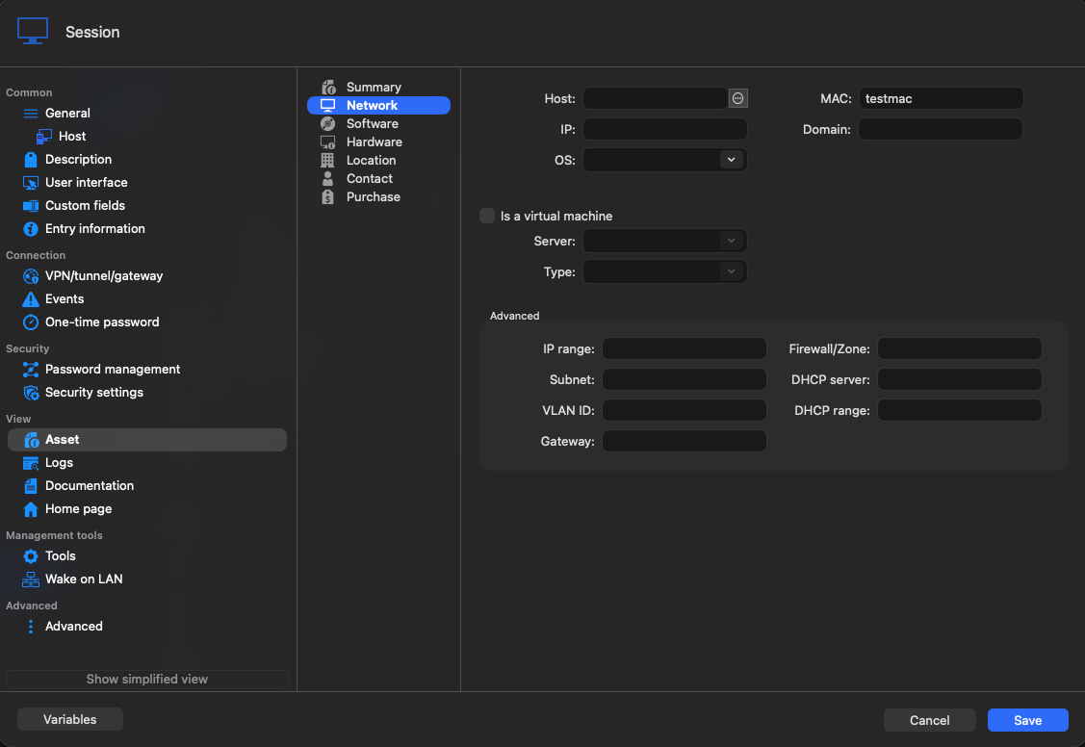
Task: Go to the Location tab
Action: click(x=378, y=161)
